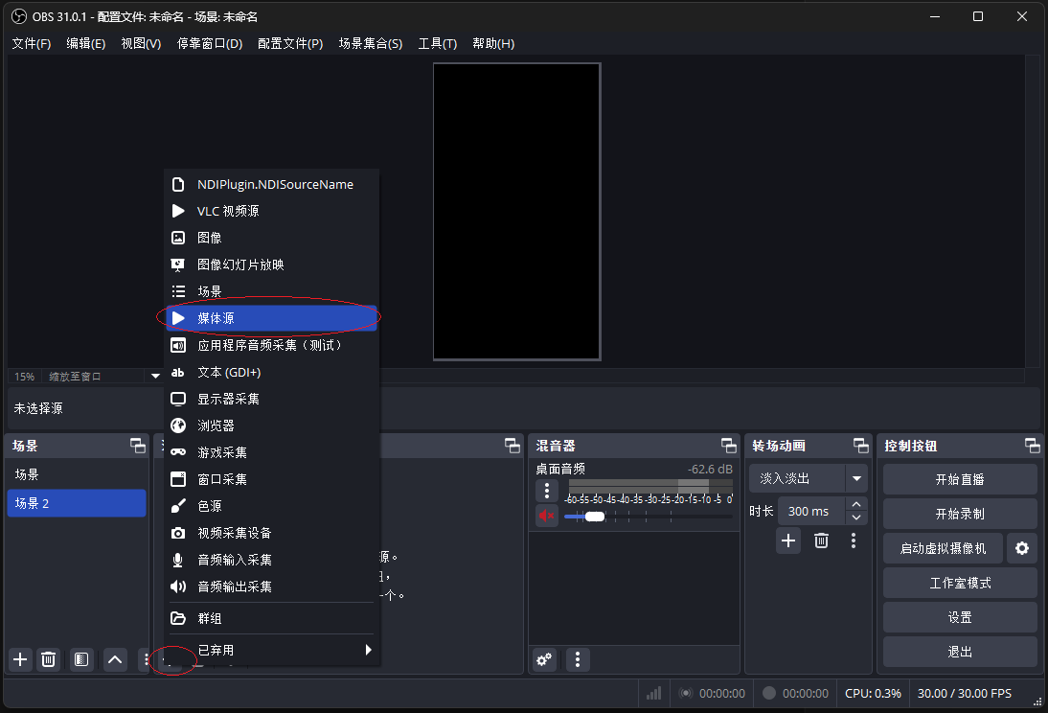
Task: Open audio mixer settings via gear icon
Action: pyautogui.click(x=543, y=659)
